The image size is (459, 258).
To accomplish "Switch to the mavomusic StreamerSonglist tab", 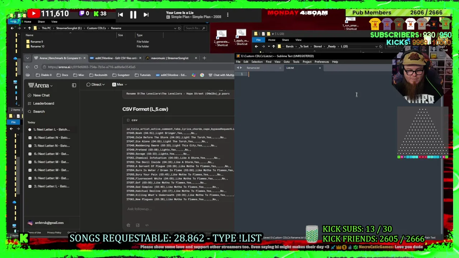I will click(x=169, y=58).
